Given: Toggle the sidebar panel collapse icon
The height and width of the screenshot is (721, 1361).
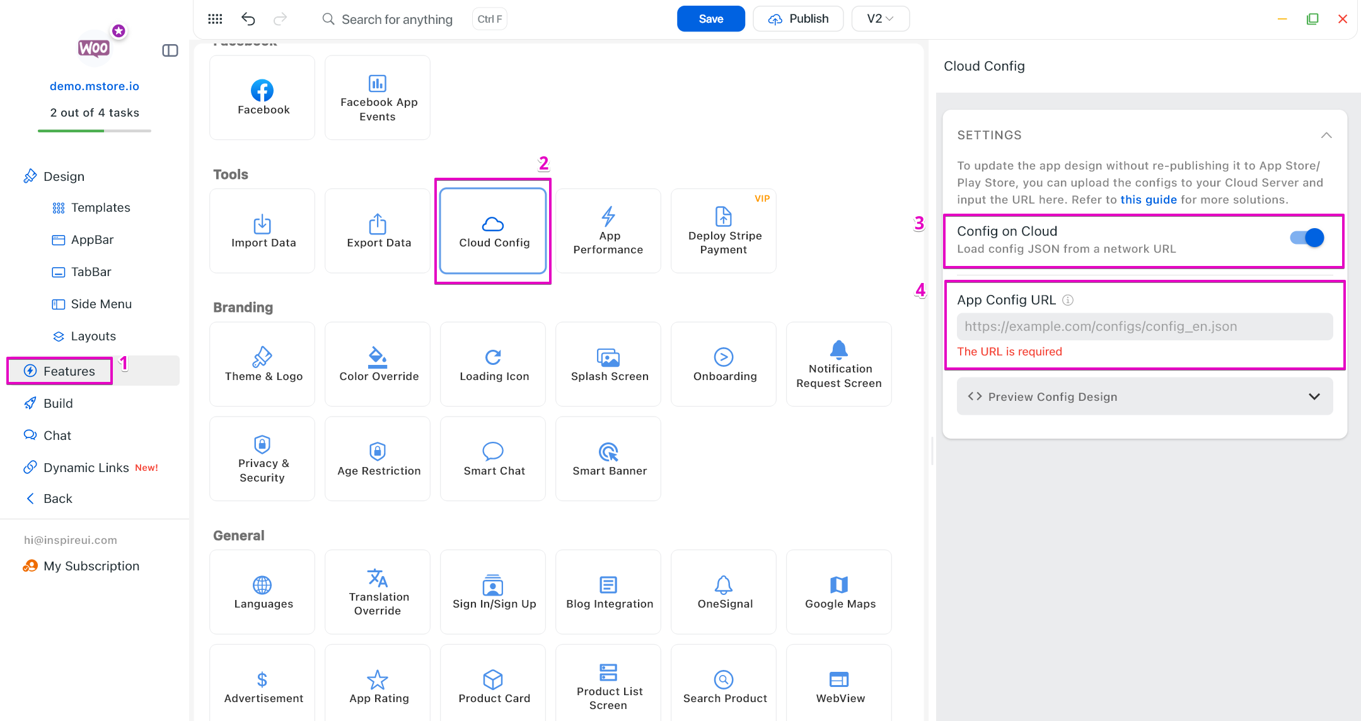Looking at the screenshot, I should [170, 50].
